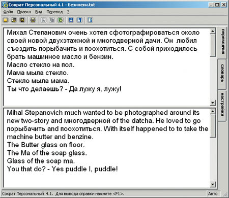Create a new document with the toolbar icon
229x198 pixels.
pos(6,20)
